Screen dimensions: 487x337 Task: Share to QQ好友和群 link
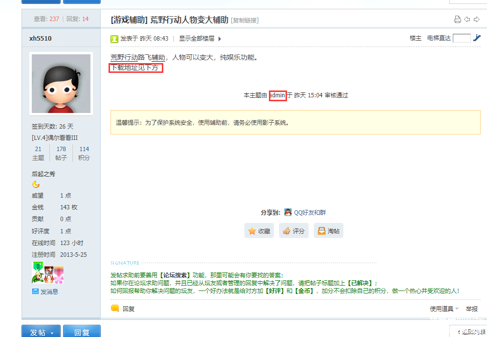click(x=310, y=212)
